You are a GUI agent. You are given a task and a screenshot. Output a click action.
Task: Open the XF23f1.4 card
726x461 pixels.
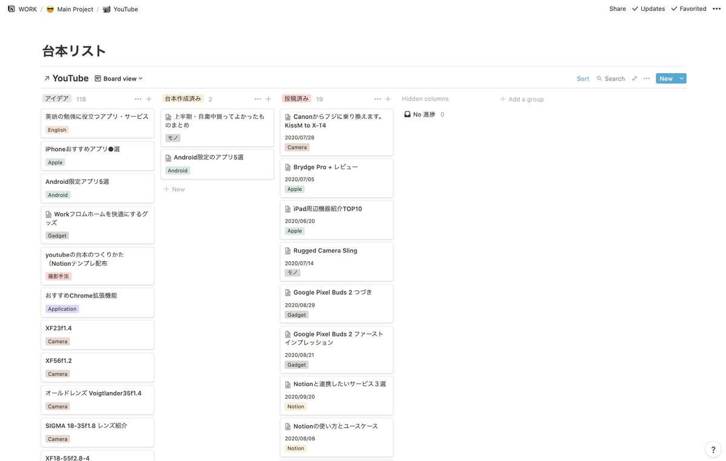[97, 335]
